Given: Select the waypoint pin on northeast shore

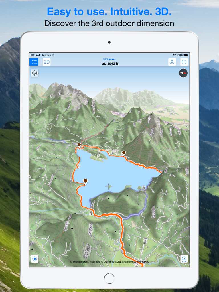Looking at the screenshot, I should click(124, 153).
